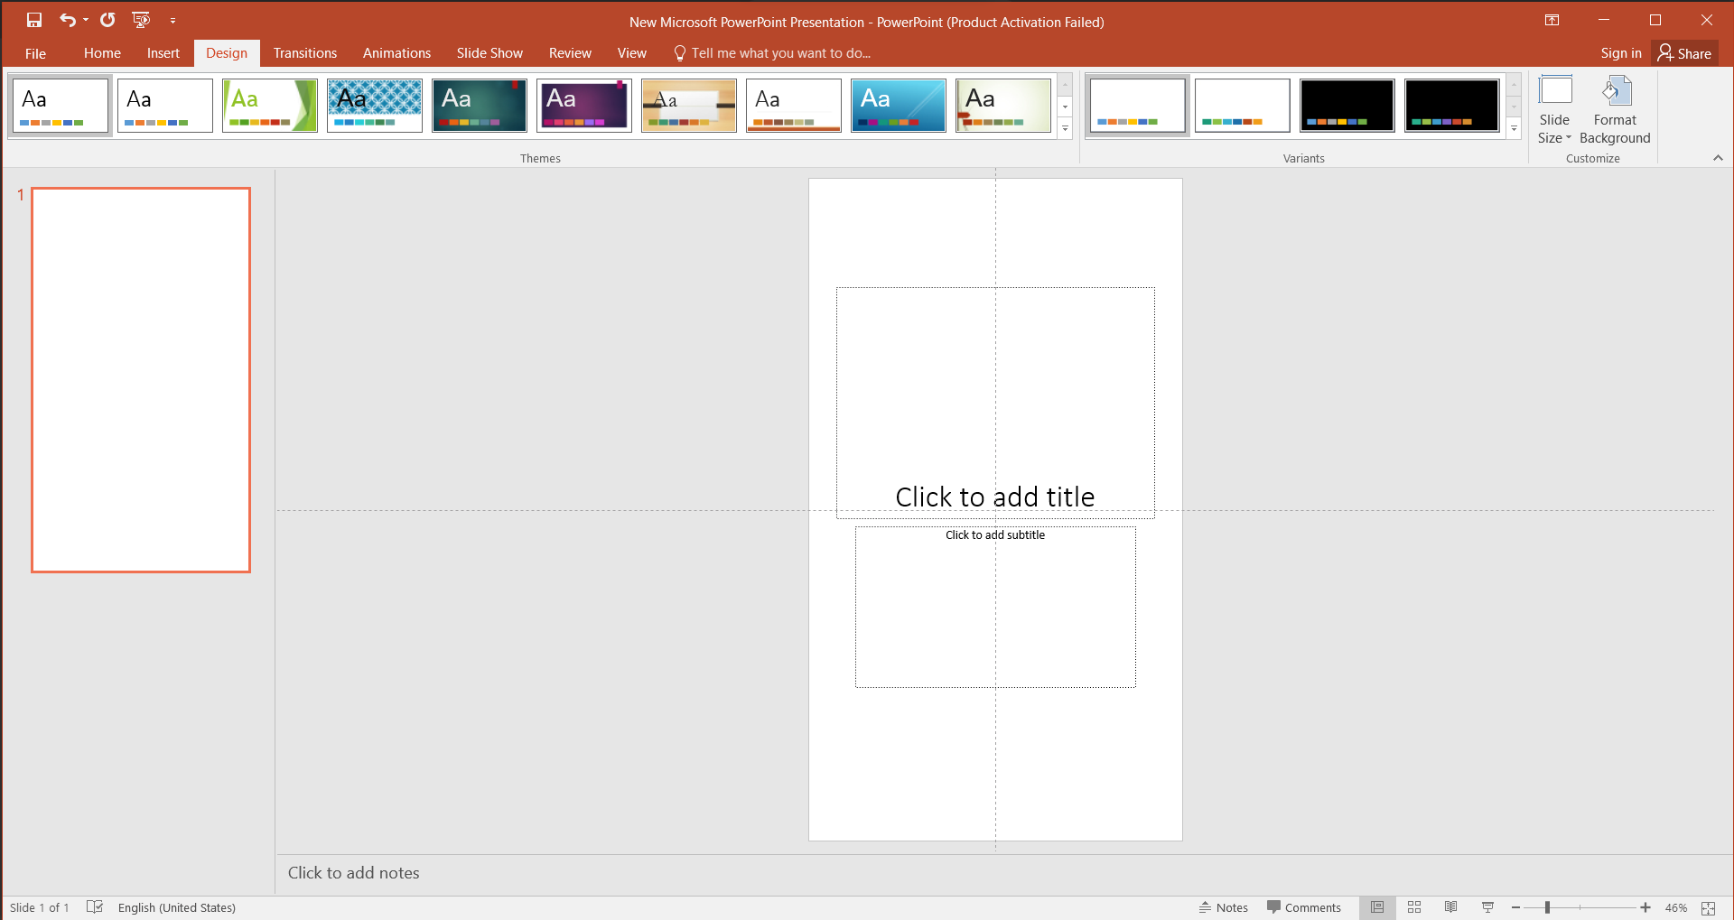This screenshot has width=1734, height=920.
Task: Click 'Slide 1 of 1' in status bar
Action: click(x=40, y=907)
